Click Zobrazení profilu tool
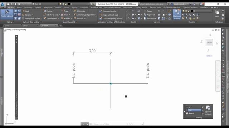This screenshot has width=229, height=128. (x=109, y=11)
